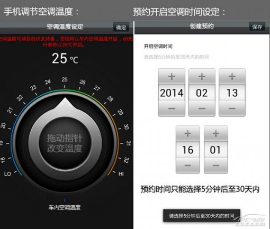Save the reservation with 保存 button

coord(257,27)
